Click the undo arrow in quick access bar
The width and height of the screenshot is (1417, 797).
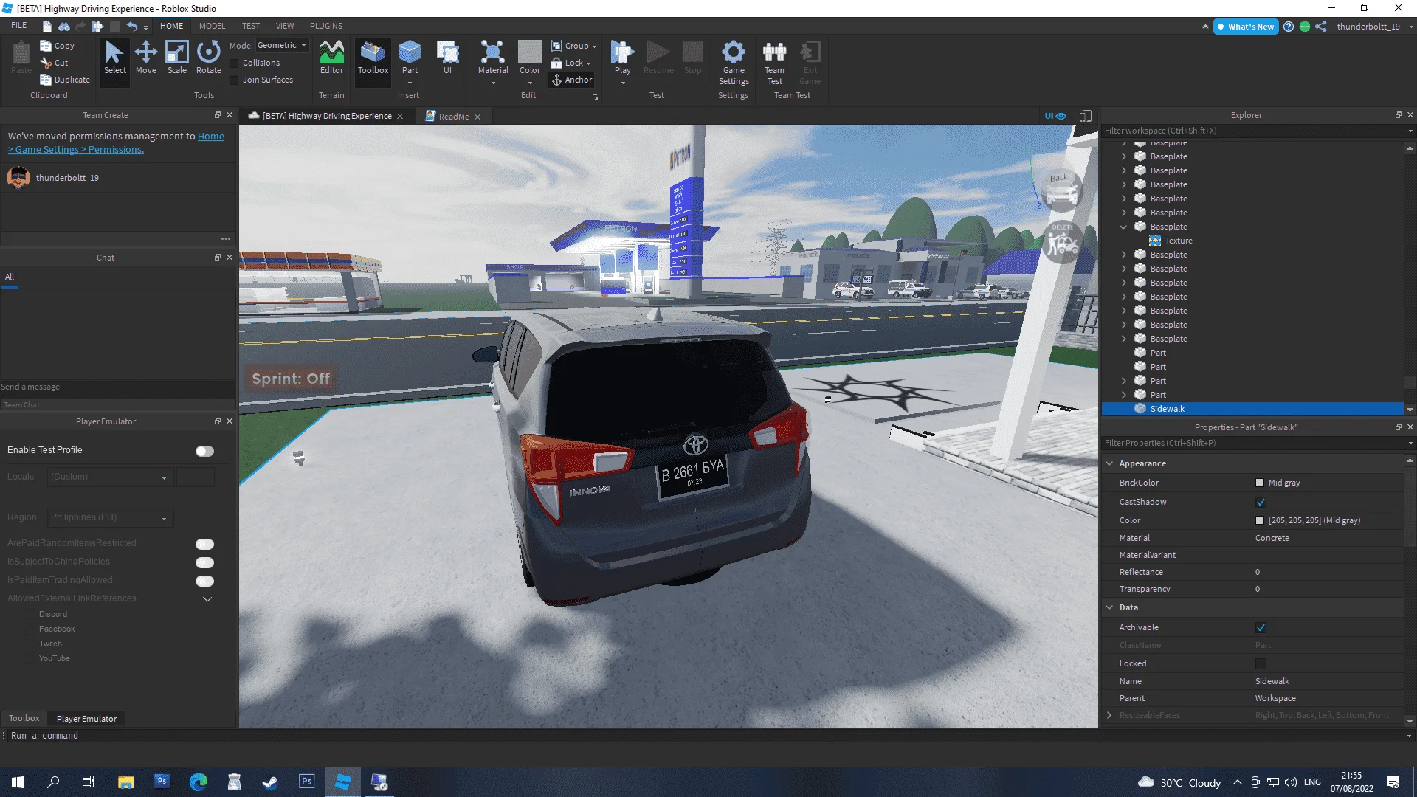132,27
